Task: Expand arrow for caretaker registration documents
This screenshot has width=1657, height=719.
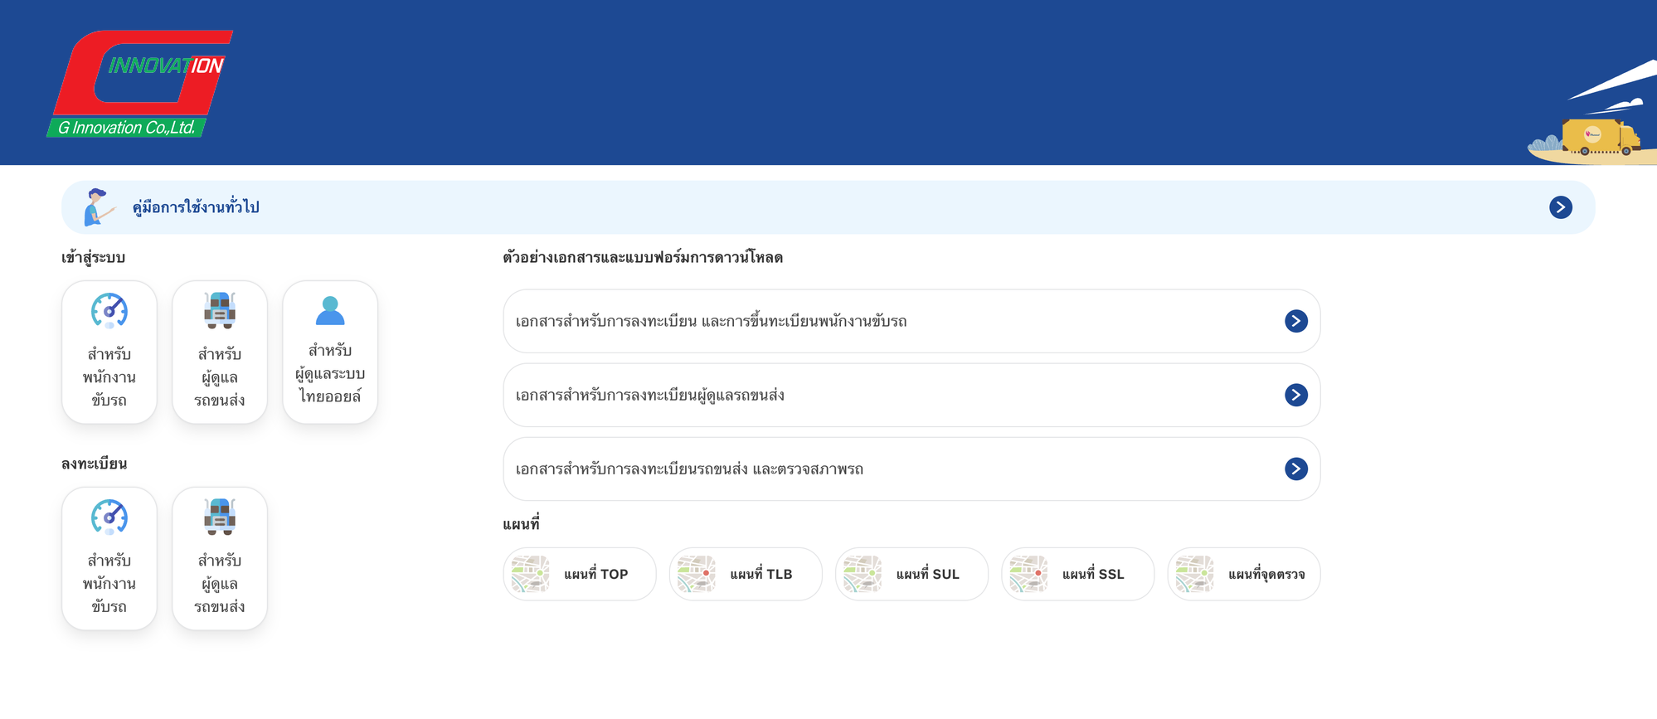Action: pyautogui.click(x=1295, y=395)
